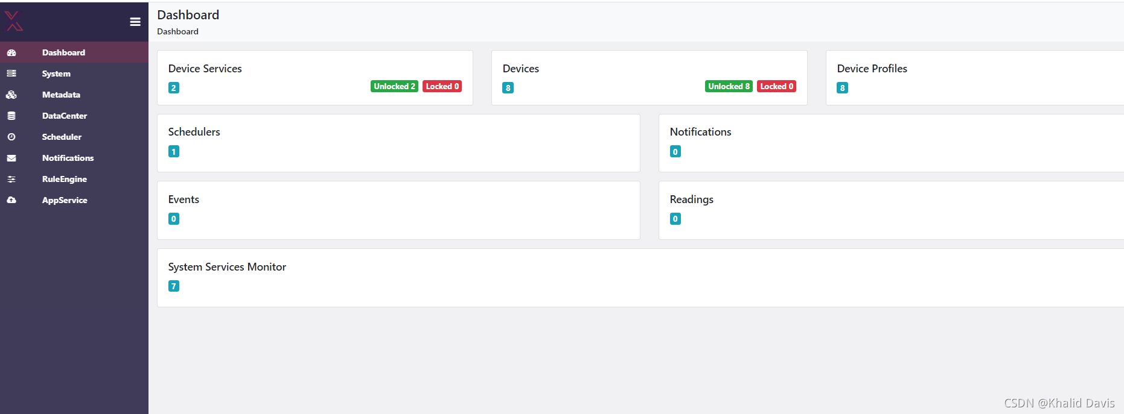Click the Readings count badge
This screenshot has width=1124, height=414.
tap(675, 219)
